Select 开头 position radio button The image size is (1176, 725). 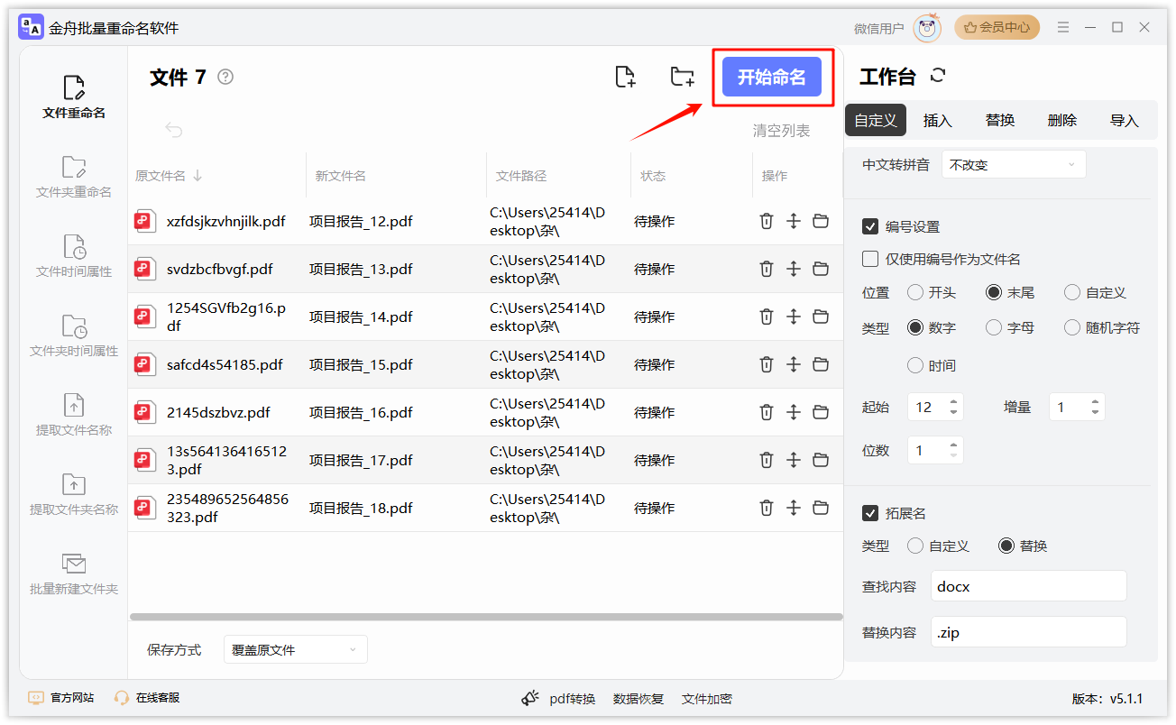914,292
